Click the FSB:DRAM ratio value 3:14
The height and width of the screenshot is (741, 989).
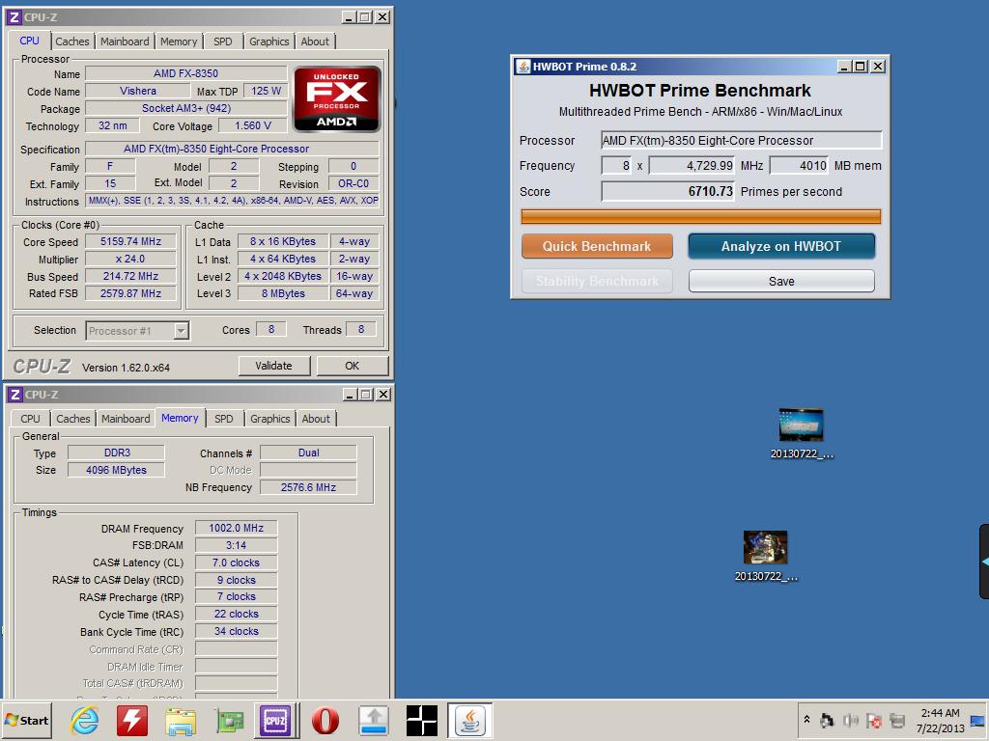[x=236, y=546]
